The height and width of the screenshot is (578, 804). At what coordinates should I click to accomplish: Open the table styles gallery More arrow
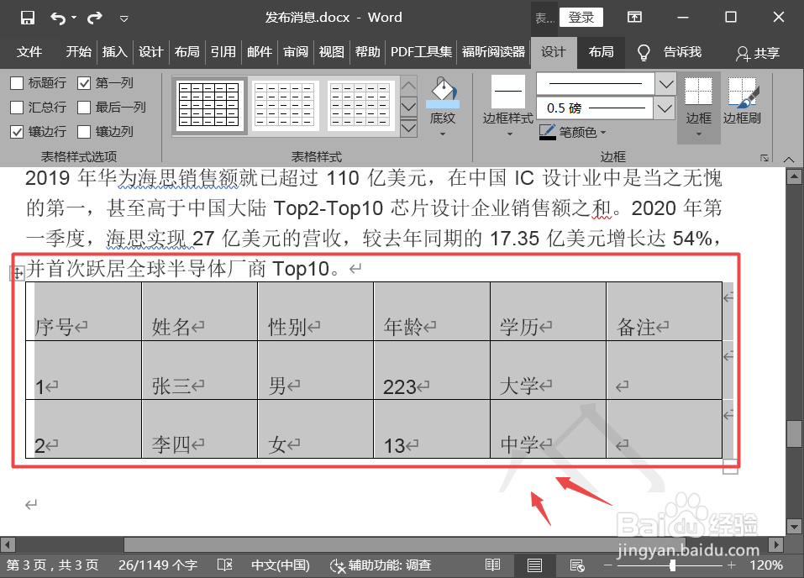[x=408, y=127]
